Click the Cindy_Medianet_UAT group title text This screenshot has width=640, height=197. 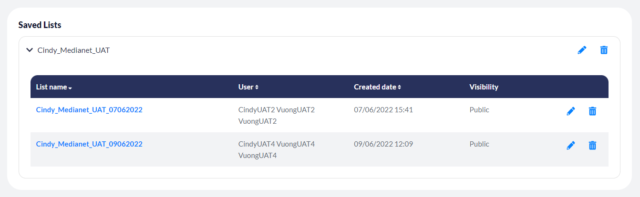(x=73, y=50)
